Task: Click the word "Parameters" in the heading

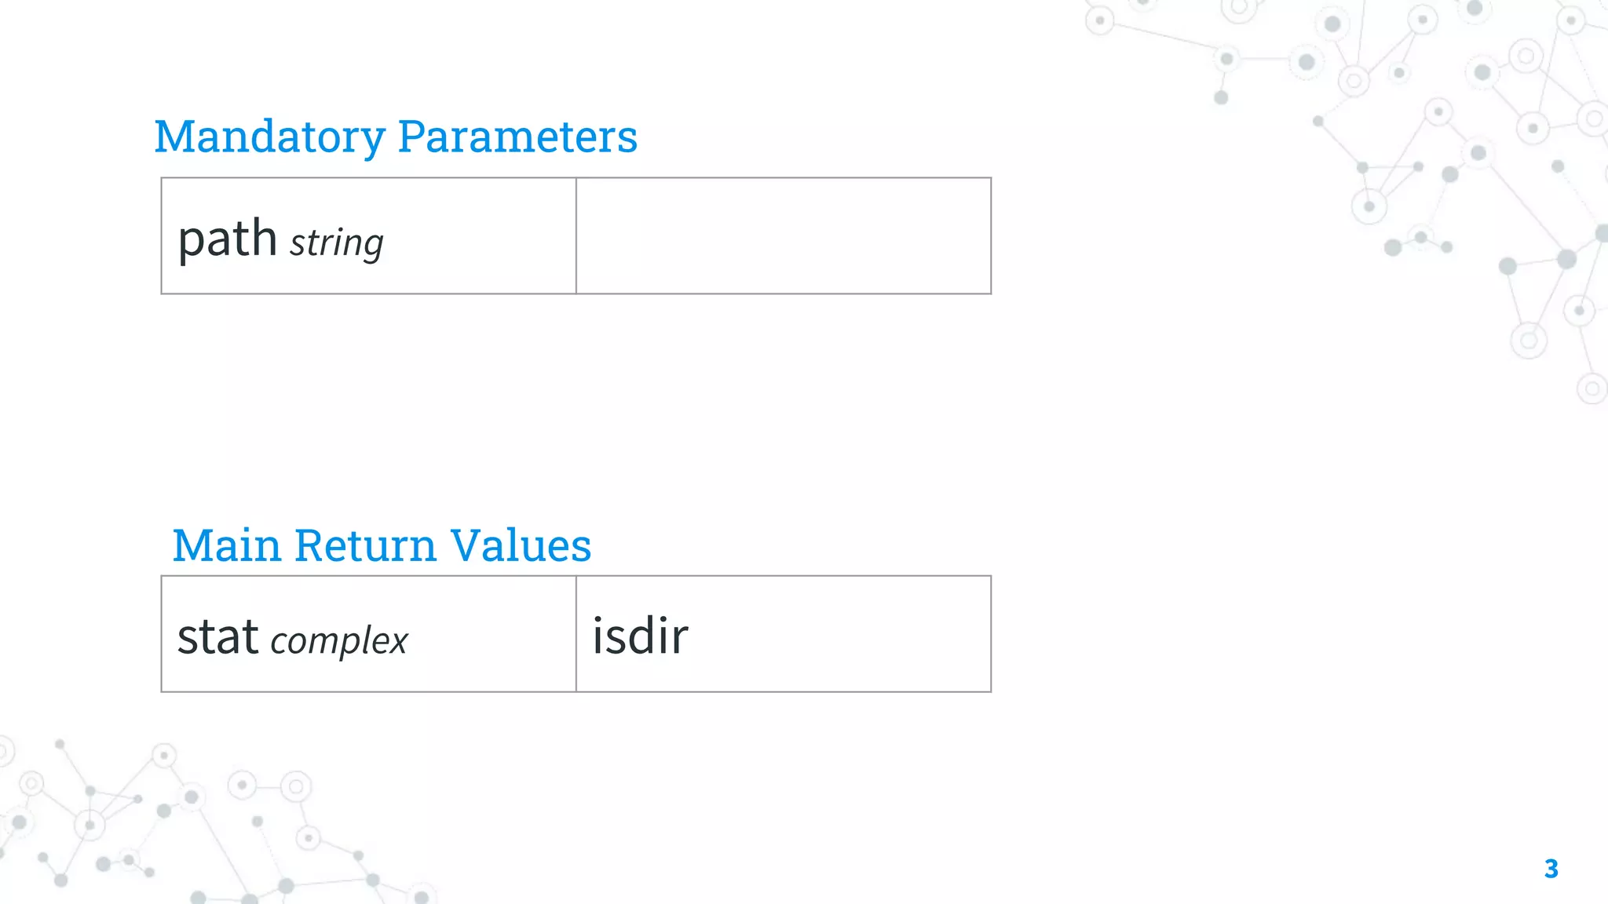Action: (518, 137)
